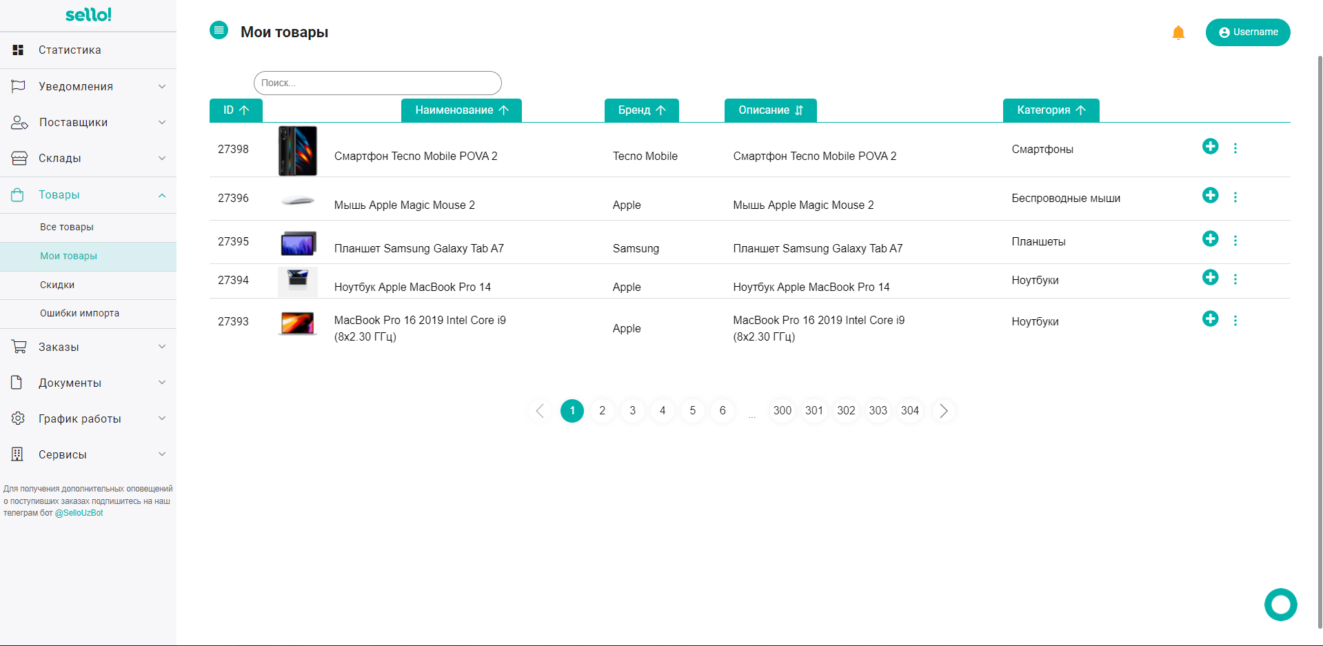Go to page 300

click(x=782, y=411)
